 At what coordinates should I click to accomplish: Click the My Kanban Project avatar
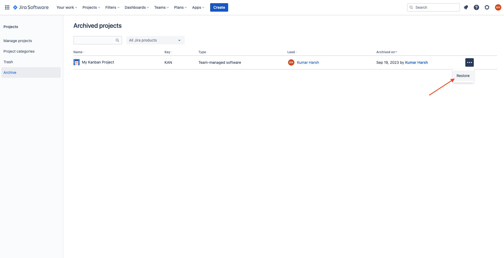(x=77, y=62)
